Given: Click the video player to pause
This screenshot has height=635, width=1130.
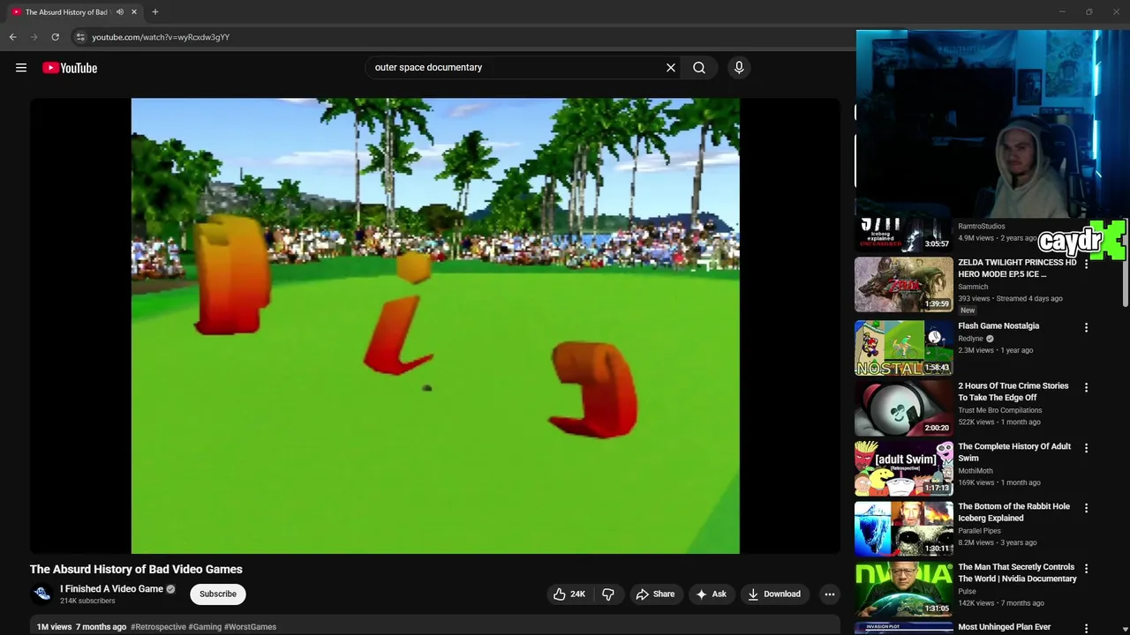Looking at the screenshot, I should coord(435,325).
